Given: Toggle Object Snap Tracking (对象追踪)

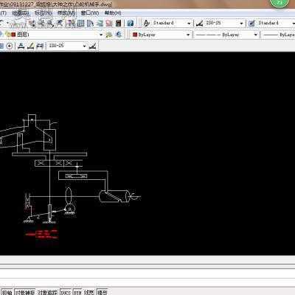Looking at the screenshot, I should pyautogui.click(x=47, y=292).
